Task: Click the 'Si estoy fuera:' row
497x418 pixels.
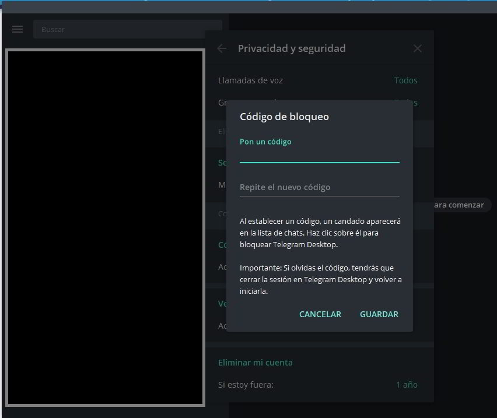Action: tap(246, 385)
